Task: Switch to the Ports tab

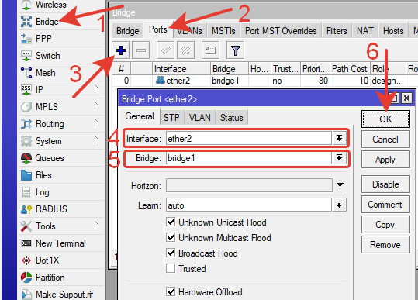Action: (x=158, y=29)
